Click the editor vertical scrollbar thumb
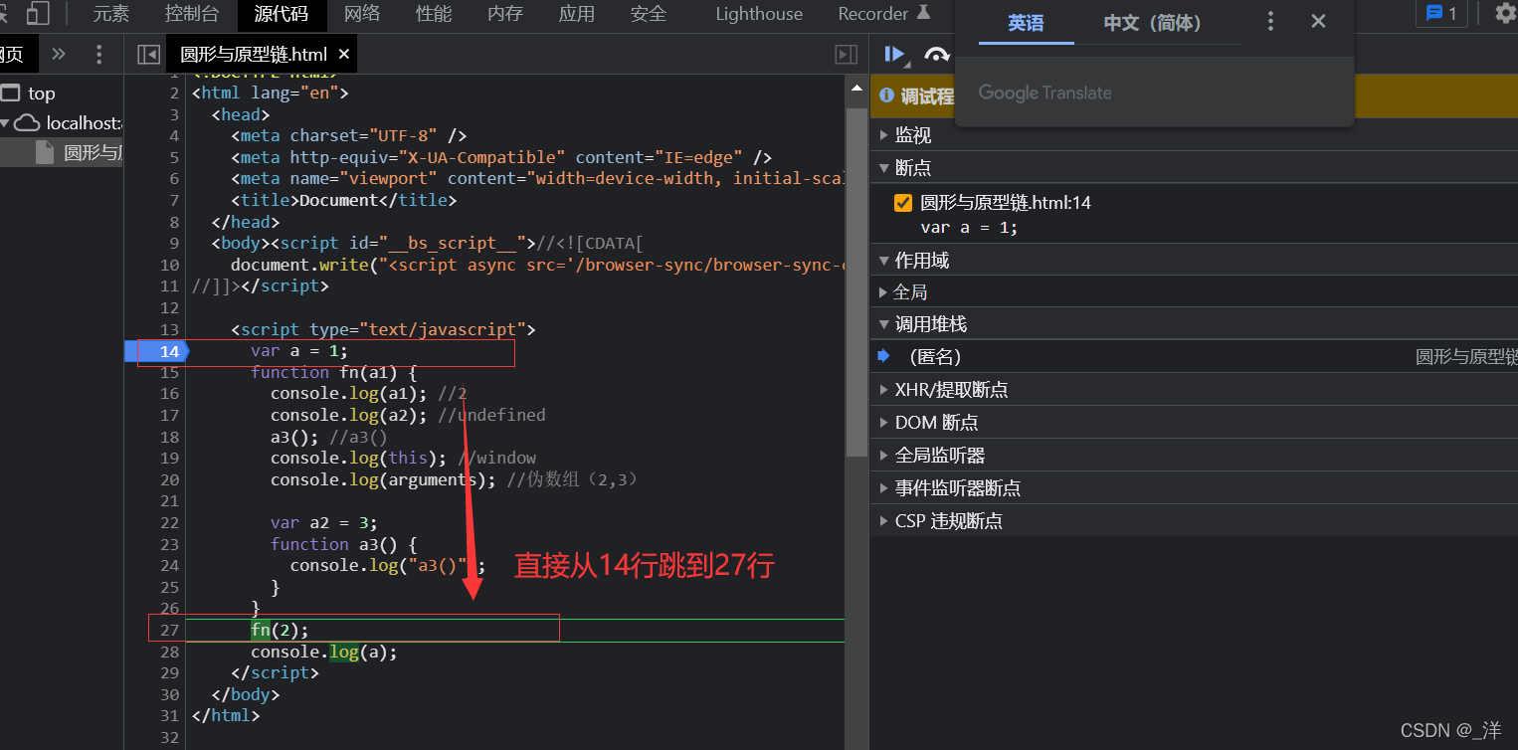 click(856, 282)
